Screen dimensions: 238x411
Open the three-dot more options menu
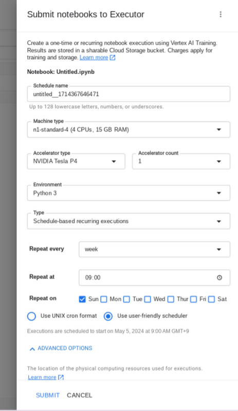click(221, 14)
